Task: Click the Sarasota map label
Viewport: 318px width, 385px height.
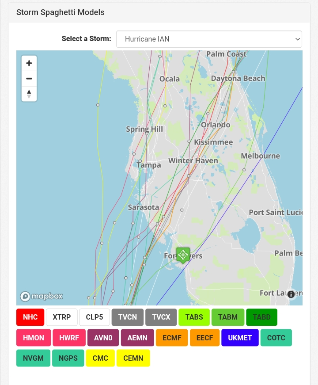Action: (144, 207)
